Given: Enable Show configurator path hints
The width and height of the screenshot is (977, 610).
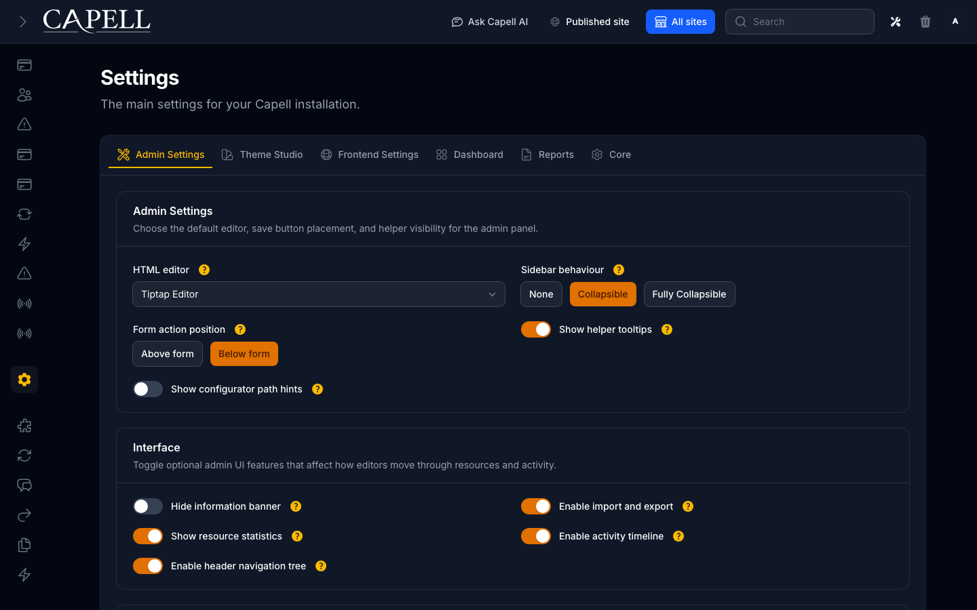Looking at the screenshot, I should 148,389.
